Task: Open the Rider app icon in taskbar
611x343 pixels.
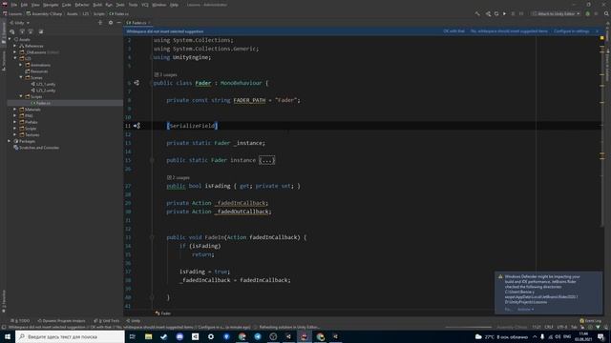Action: 305,336
